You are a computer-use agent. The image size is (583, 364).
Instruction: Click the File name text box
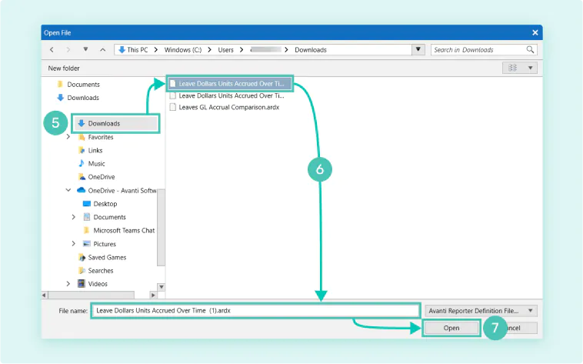click(256, 310)
